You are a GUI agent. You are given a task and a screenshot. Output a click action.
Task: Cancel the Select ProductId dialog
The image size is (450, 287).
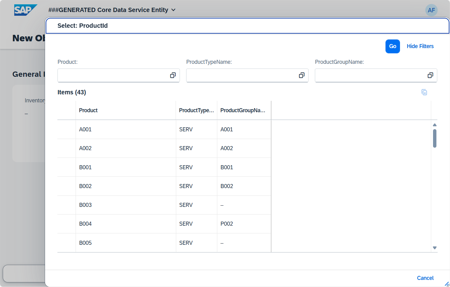[x=425, y=278]
